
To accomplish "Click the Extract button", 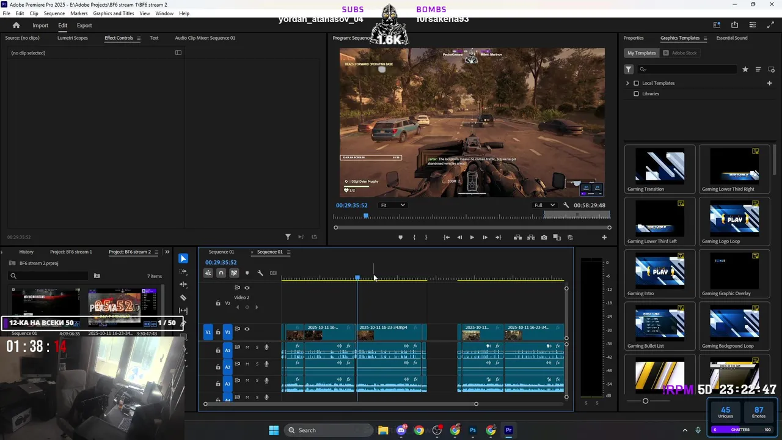I will click(x=531, y=237).
